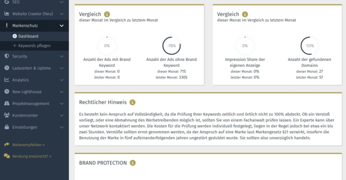The width and height of the screenshot is (346, 180).
Task: Click the info icon beside Rechtlicher Hinweis
Action: tap(132, 102)
